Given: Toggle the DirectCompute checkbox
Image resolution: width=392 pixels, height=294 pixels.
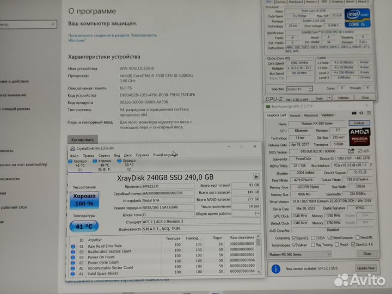Looking at the screenshot, I should point(329,238).
